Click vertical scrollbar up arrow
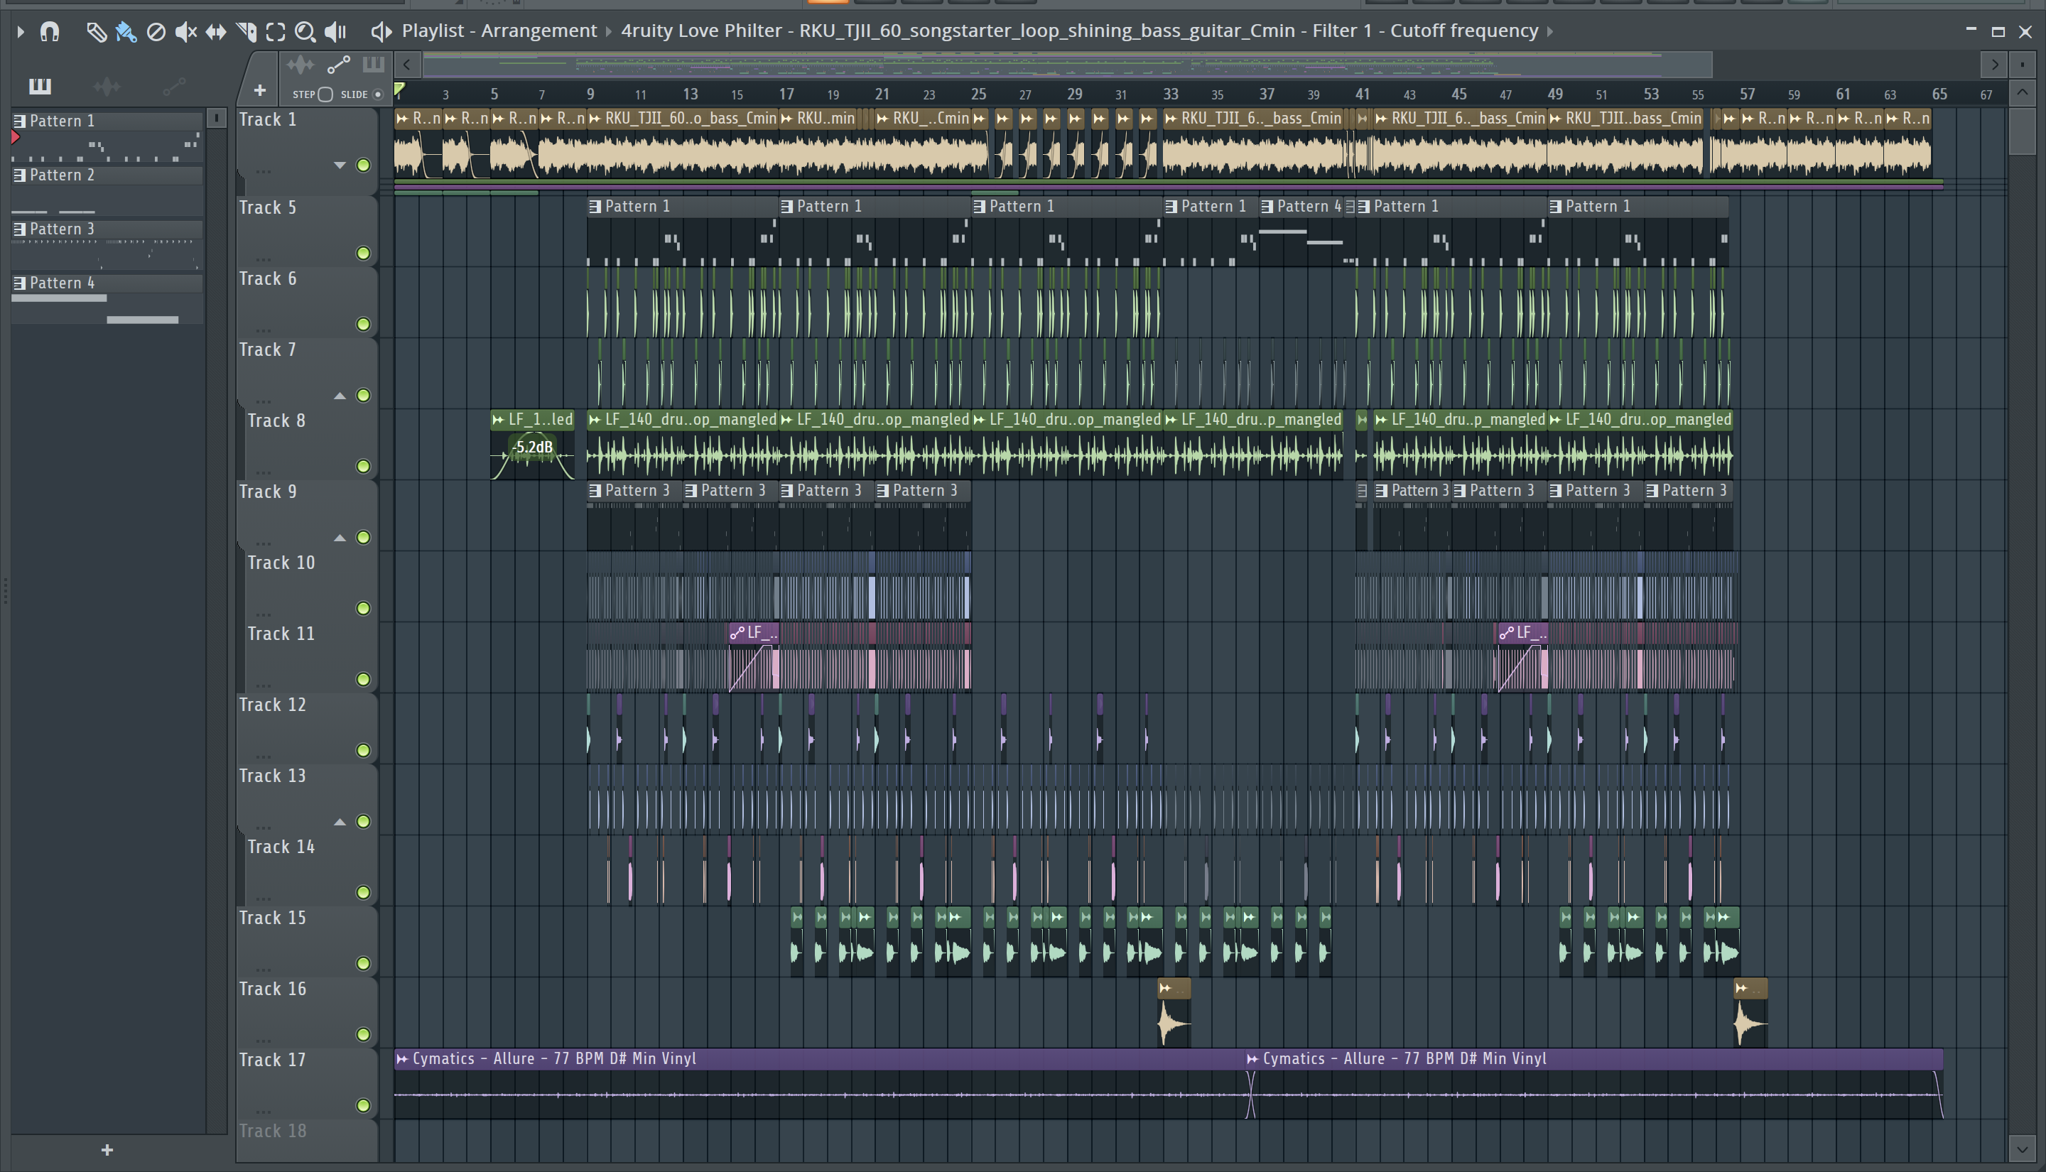The width and height of the screenshot is (2046, 1172). point(2022,92)
